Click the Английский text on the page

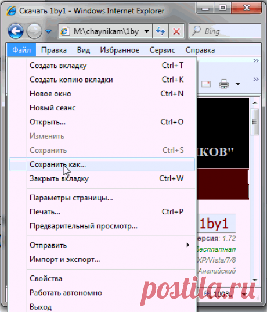(217, 271)
